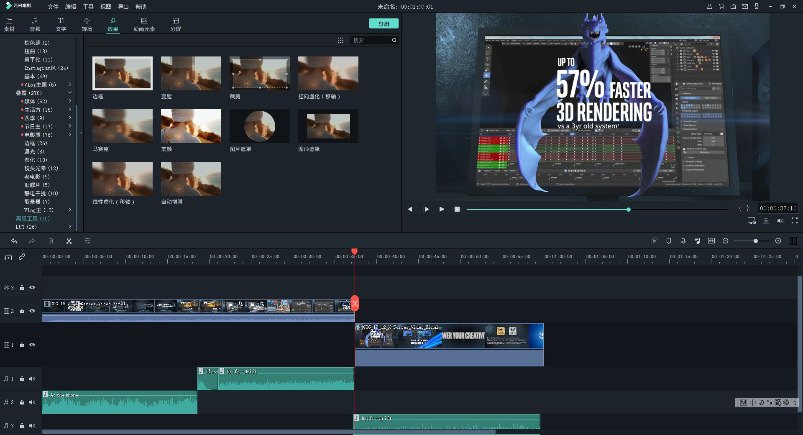Open the edit adjustments sliders icon
Image resolution: width=803 pixels, height=435 pixels.
[87, 241]
